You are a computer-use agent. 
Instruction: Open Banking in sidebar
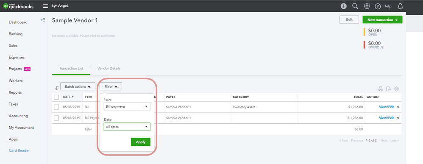click(x=16, y=34)
